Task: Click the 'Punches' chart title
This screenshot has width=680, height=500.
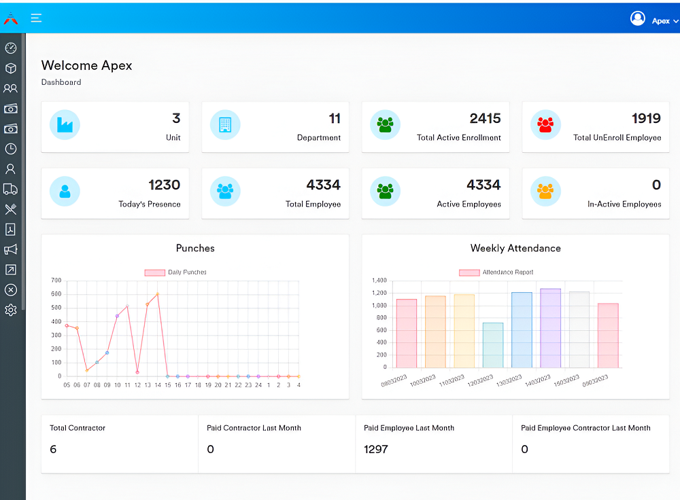Action: pos(195,248)
